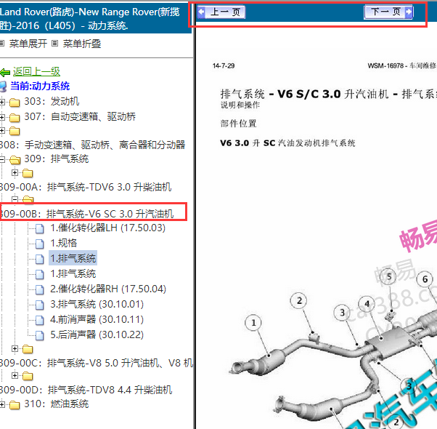437x429 pixels.
Task: Click open folder icon of 309：排气系统
Action: (x=15, y=160)
